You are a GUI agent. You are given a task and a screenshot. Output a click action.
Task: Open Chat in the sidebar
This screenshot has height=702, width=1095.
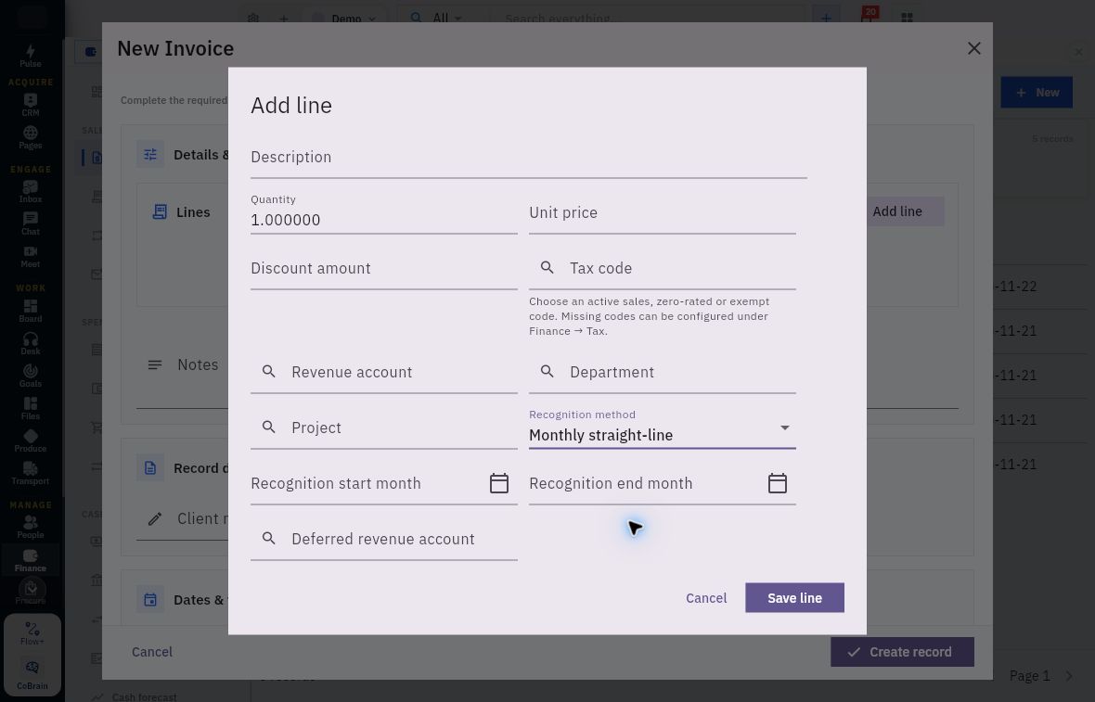click(30, 224)
